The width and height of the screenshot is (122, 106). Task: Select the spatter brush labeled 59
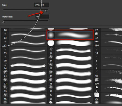click(x=70, y=89)
